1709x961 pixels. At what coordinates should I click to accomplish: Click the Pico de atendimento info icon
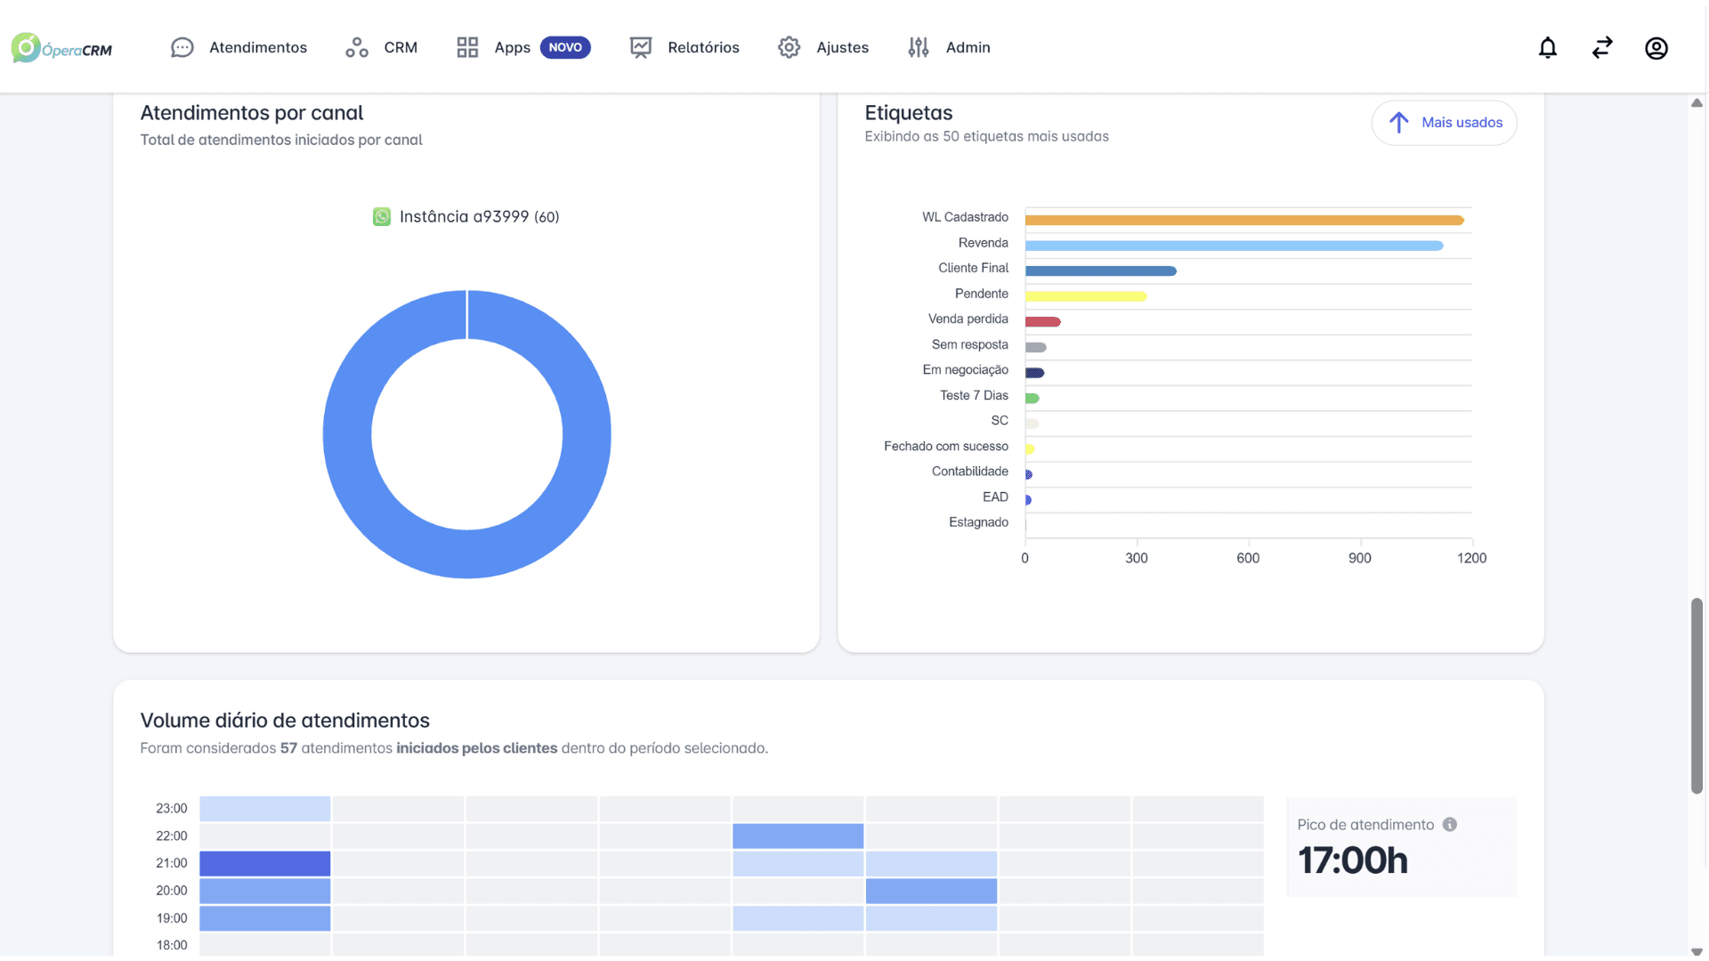point(1450,825)
